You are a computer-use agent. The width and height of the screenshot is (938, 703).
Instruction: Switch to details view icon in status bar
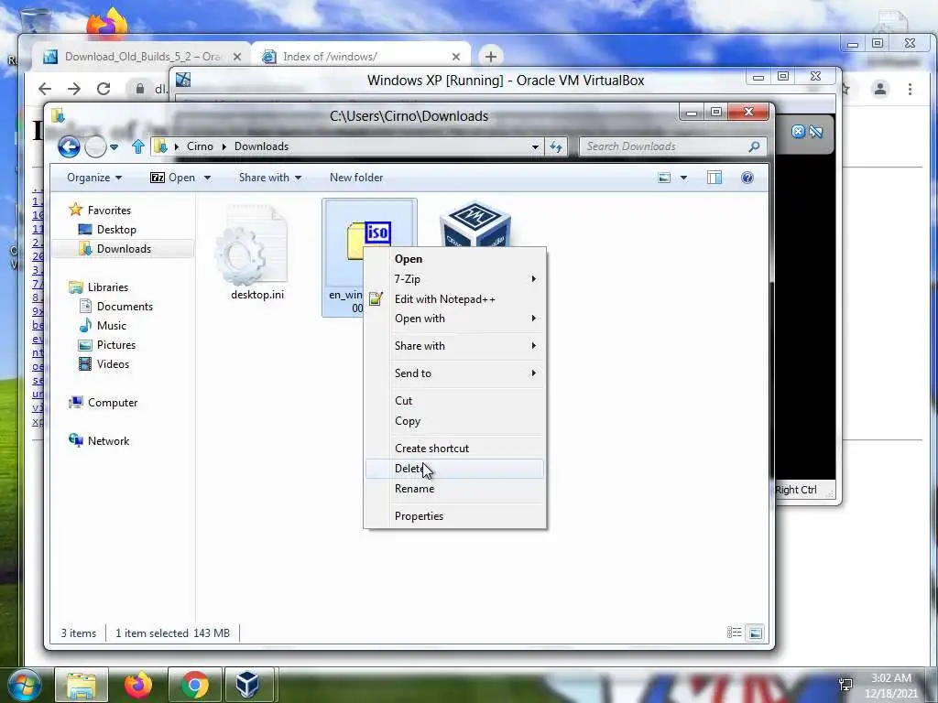click(x=734, y=633)
